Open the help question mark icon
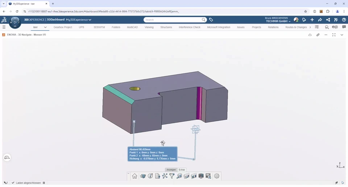Screen dimensions: 348x187 click(344, 20)
